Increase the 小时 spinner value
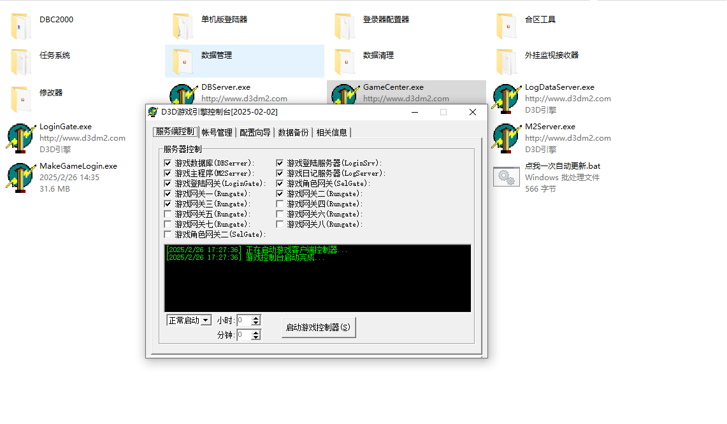The image size is (727, 424). [256, 318]
